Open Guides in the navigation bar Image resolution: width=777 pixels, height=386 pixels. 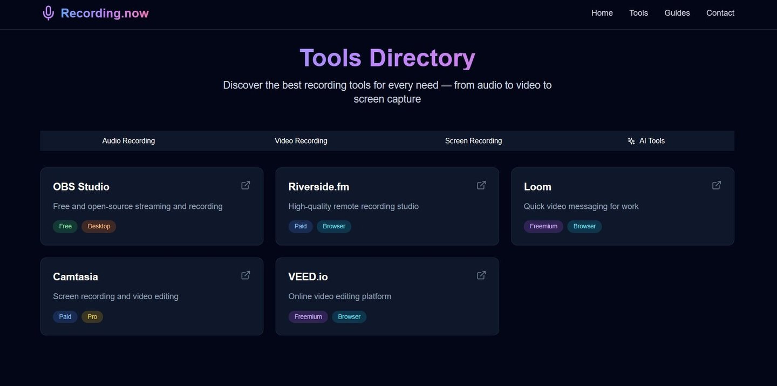tap(677, 13)
